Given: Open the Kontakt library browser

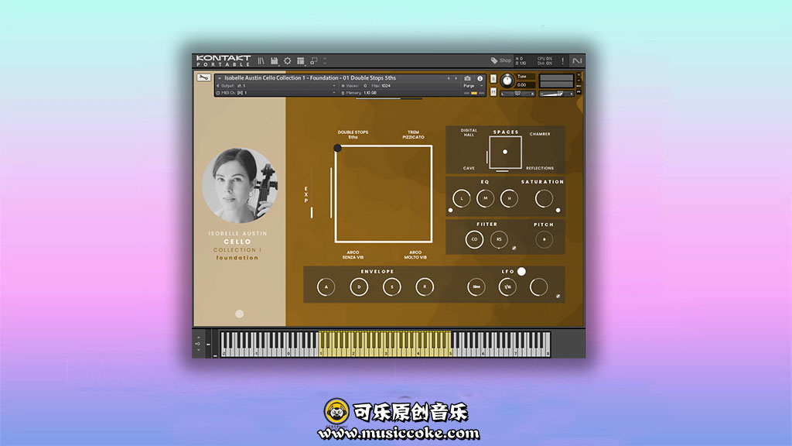Looking at the screenshot, I should 261,61.
